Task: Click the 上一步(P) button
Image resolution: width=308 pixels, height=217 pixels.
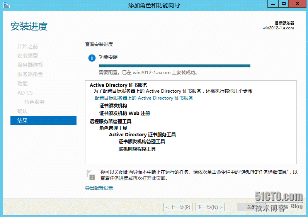Action: pos(178,207)
